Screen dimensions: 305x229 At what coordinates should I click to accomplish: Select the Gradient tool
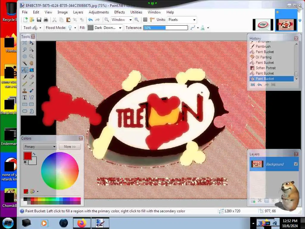point(32,70)
